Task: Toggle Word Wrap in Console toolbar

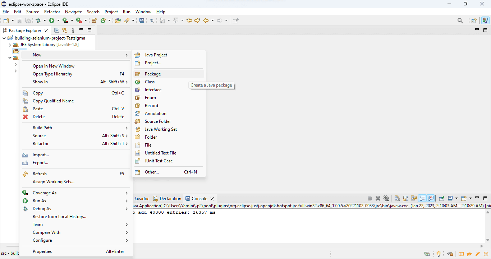Action: click(x=414, y=198)
